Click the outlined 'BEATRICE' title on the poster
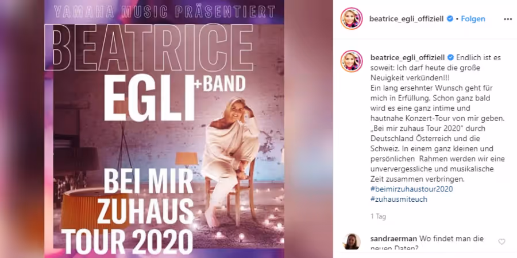The height and width of the screenshot is (258, 517). pos(153,48)
